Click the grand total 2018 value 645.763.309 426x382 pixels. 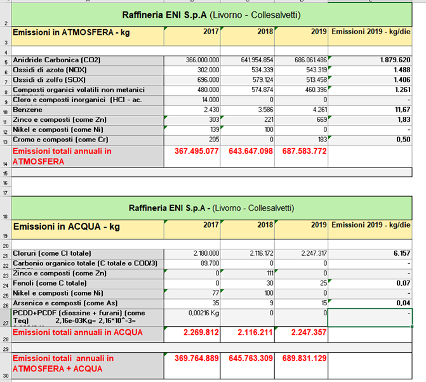tap(247, 366)
